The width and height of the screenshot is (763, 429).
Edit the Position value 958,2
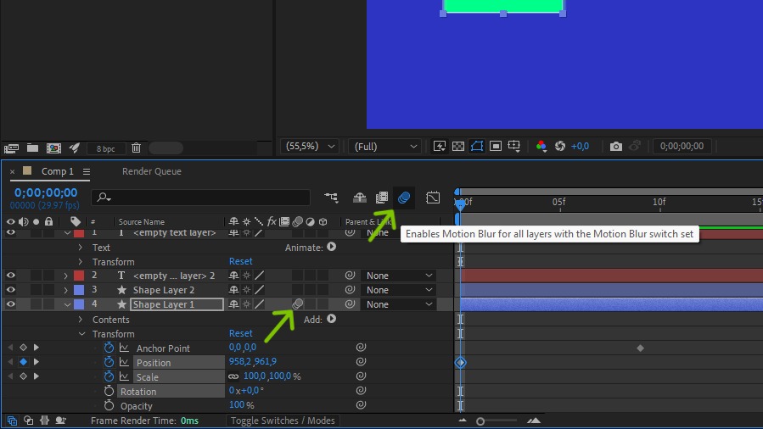coord(240,361)
